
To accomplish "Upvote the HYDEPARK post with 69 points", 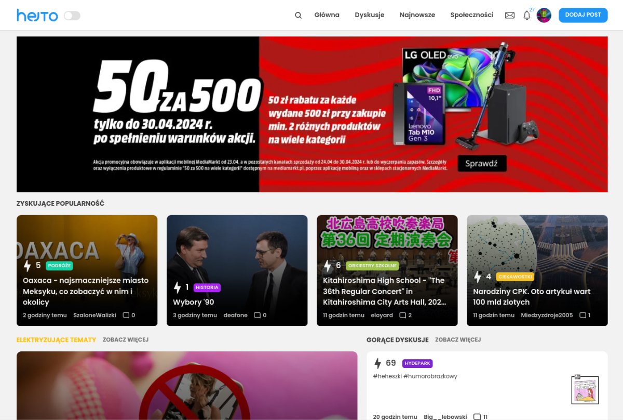I will [377, 363].
